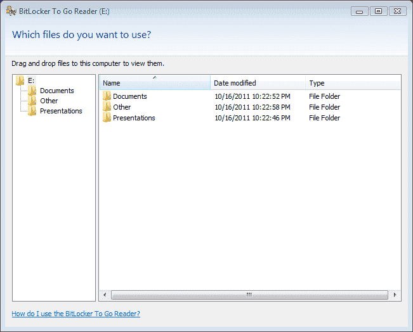Maximize the BitLocker To Go Reader window

[x=379, y=11]
